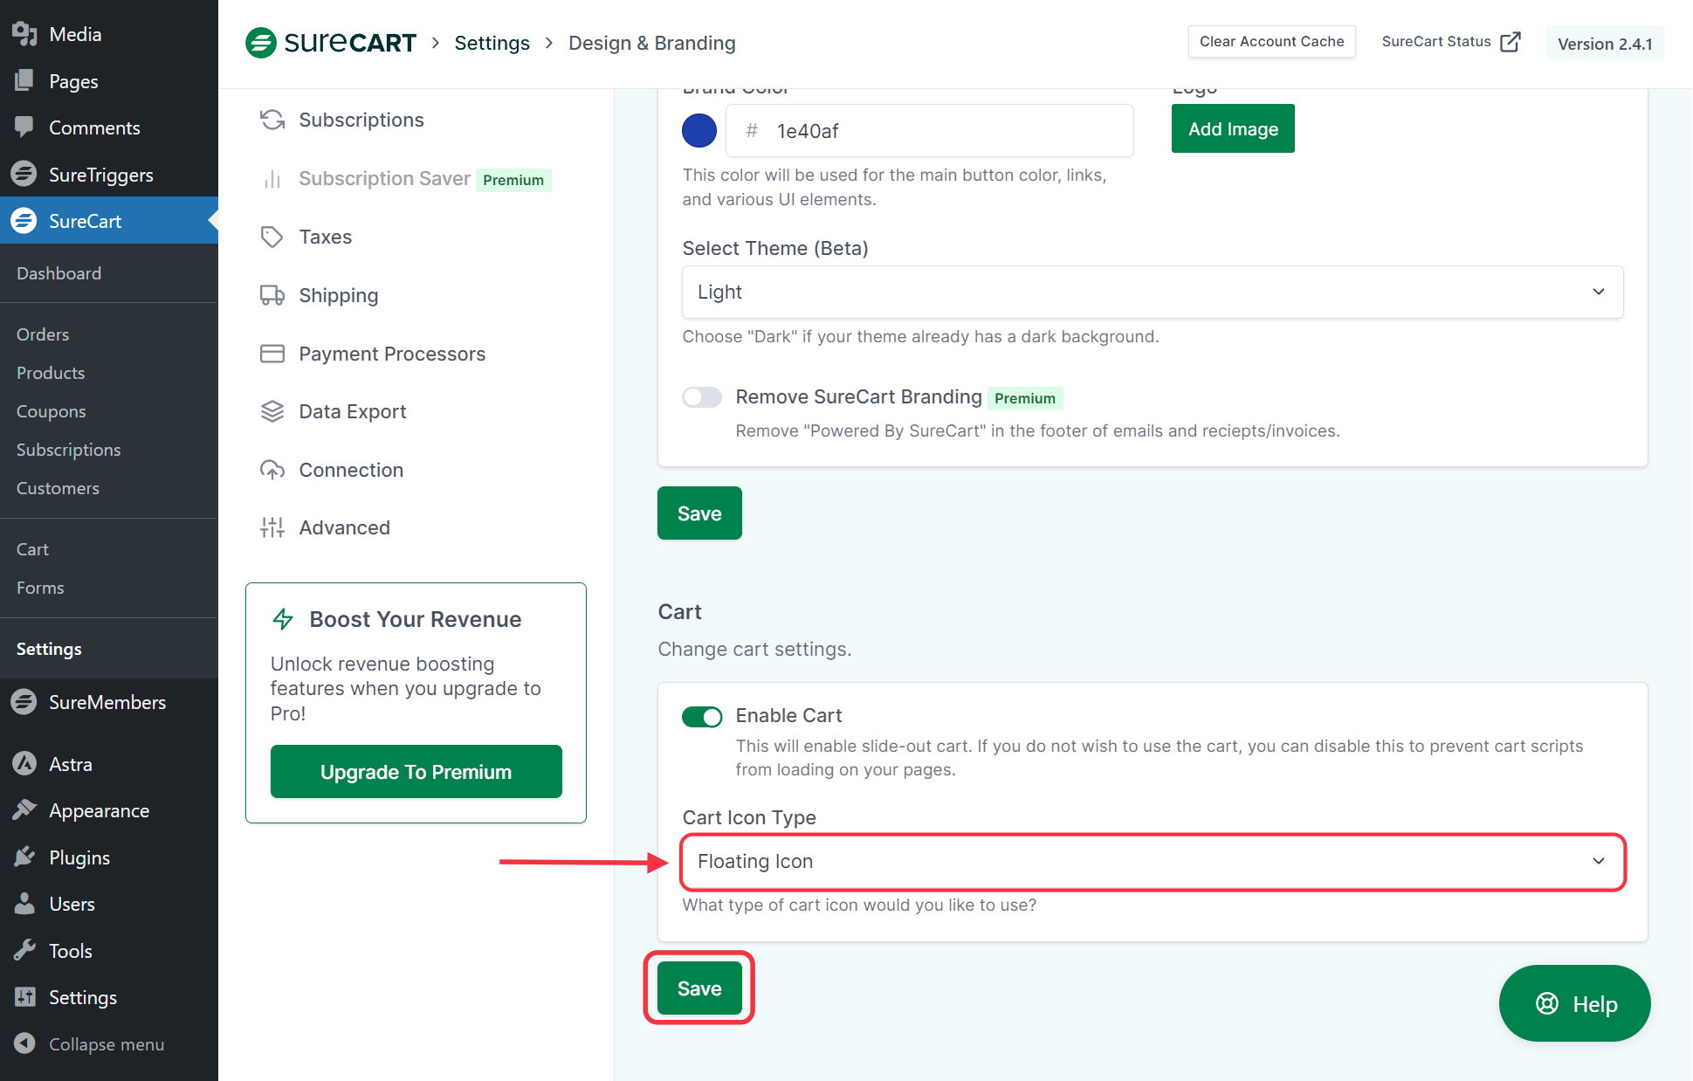Click the Connection cloud icon
This screenshot has width=1693, height=1081.
click(x=272, y=470)
